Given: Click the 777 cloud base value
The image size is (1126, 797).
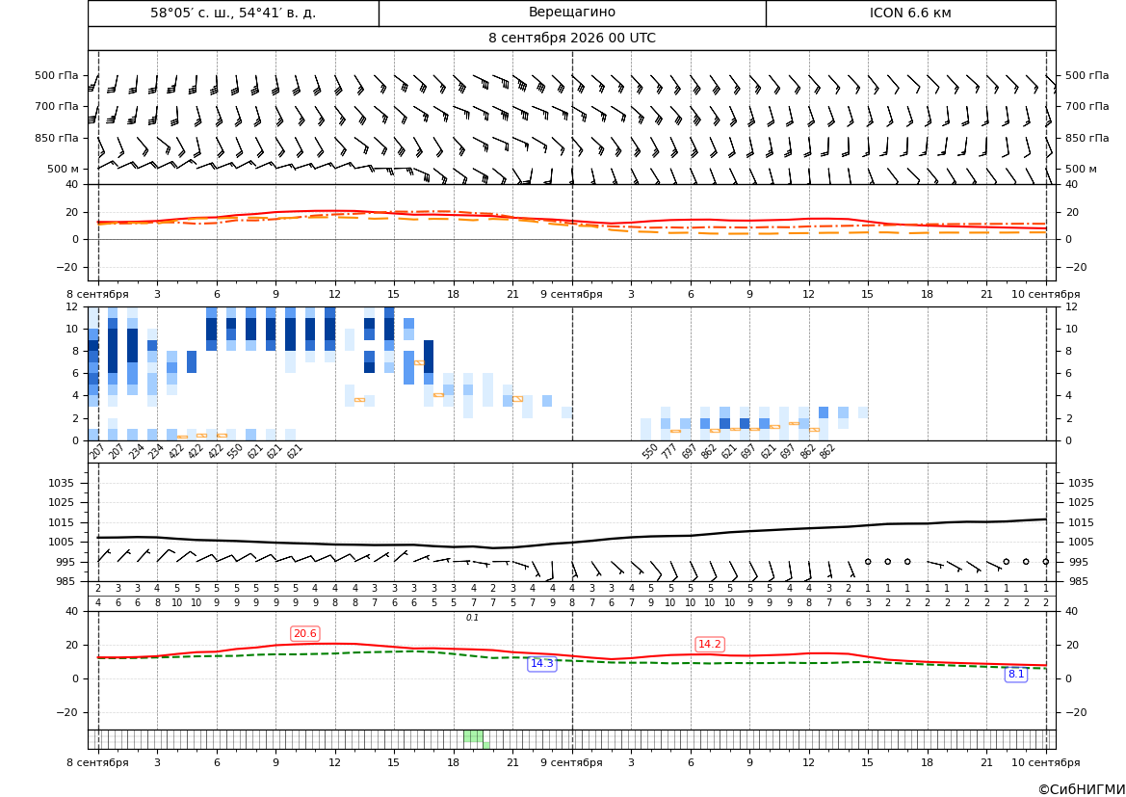Looking at the screenshot, I should (669, 452).
